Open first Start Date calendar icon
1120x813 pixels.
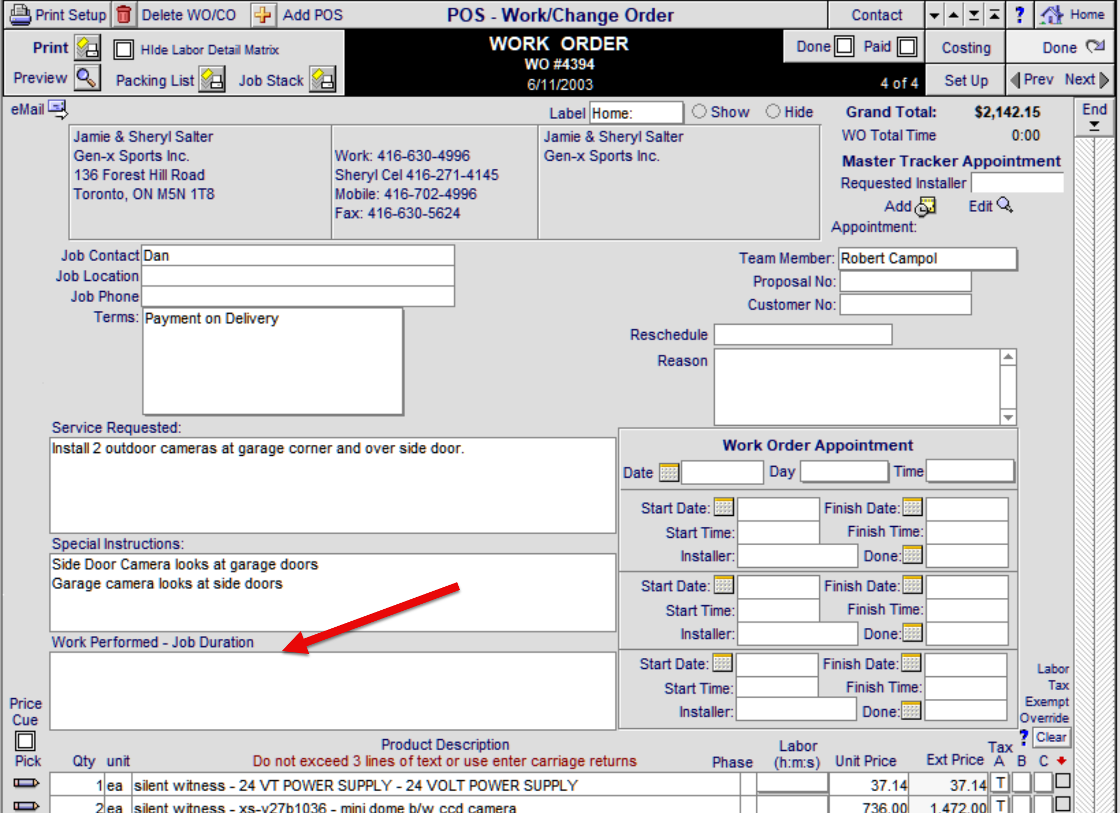point(724,507)
